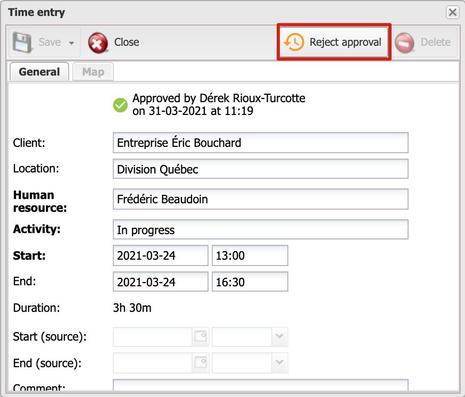This screenshot has height=397, width=465.
Task: Close the Time entry window with X
Action: [452, 12]
